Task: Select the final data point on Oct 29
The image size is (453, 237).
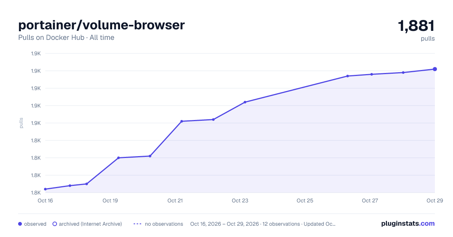Action: tap(435, 69)
